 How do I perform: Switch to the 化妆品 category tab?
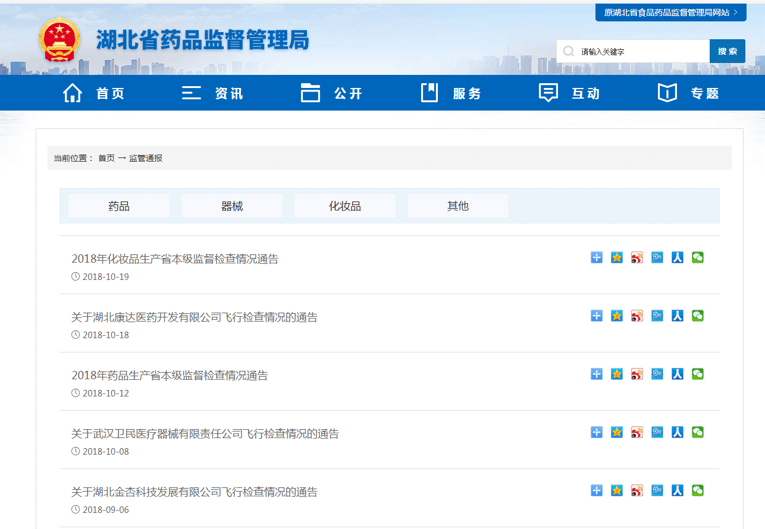coord(344,205)
